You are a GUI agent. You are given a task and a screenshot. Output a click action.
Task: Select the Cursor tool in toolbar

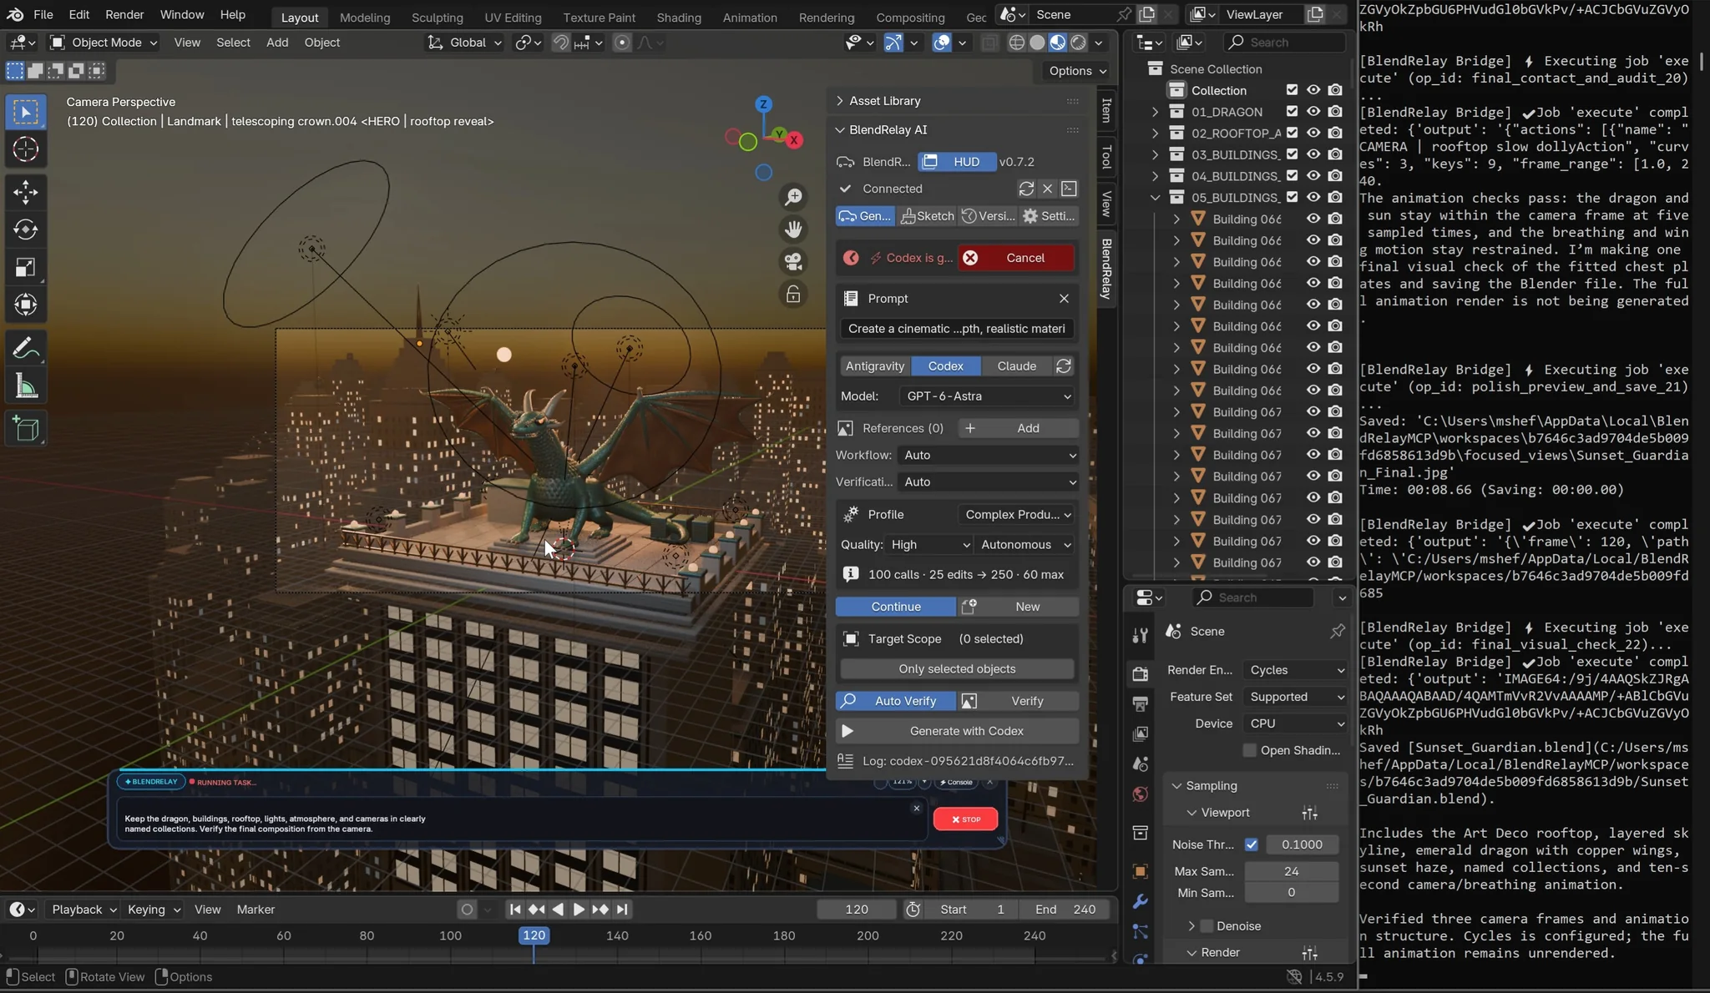pos(26,149)
